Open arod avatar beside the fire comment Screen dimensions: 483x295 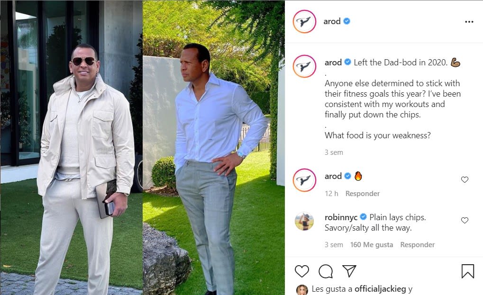304,180
